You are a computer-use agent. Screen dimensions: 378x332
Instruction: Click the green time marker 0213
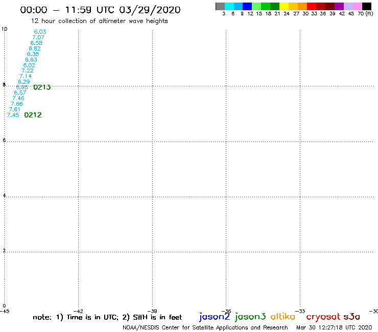(x=42, y=87)
